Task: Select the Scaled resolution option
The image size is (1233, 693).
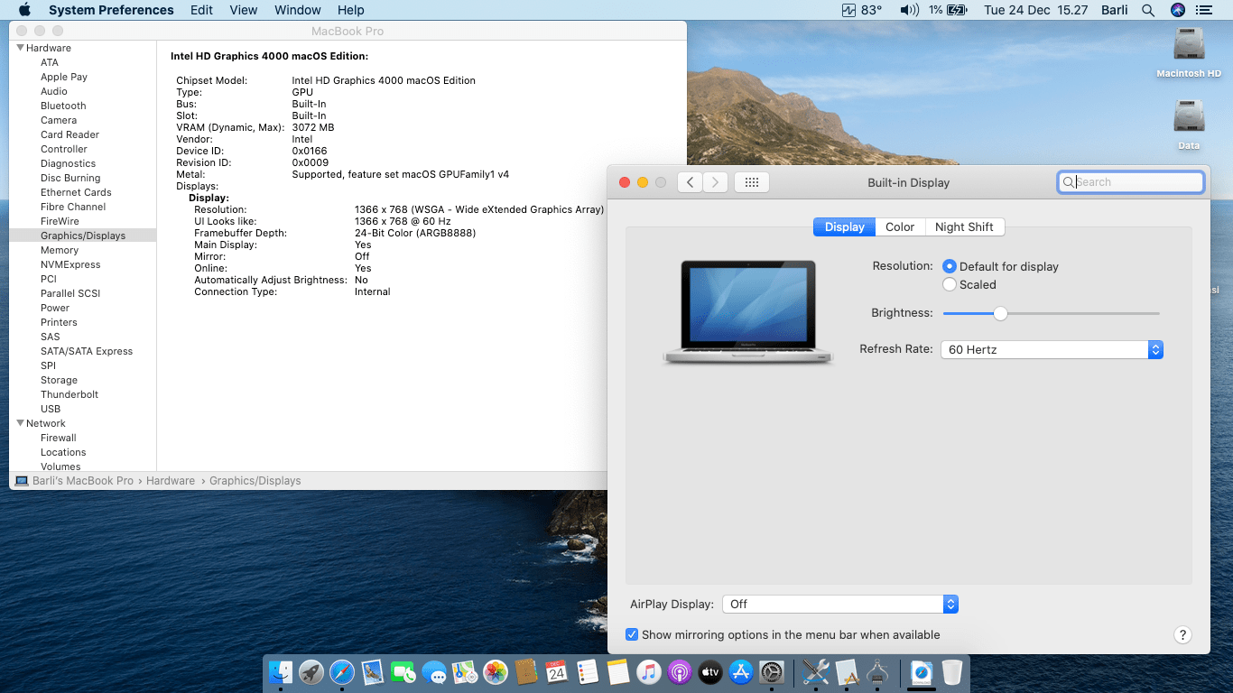Action: (x=950, y=284)
